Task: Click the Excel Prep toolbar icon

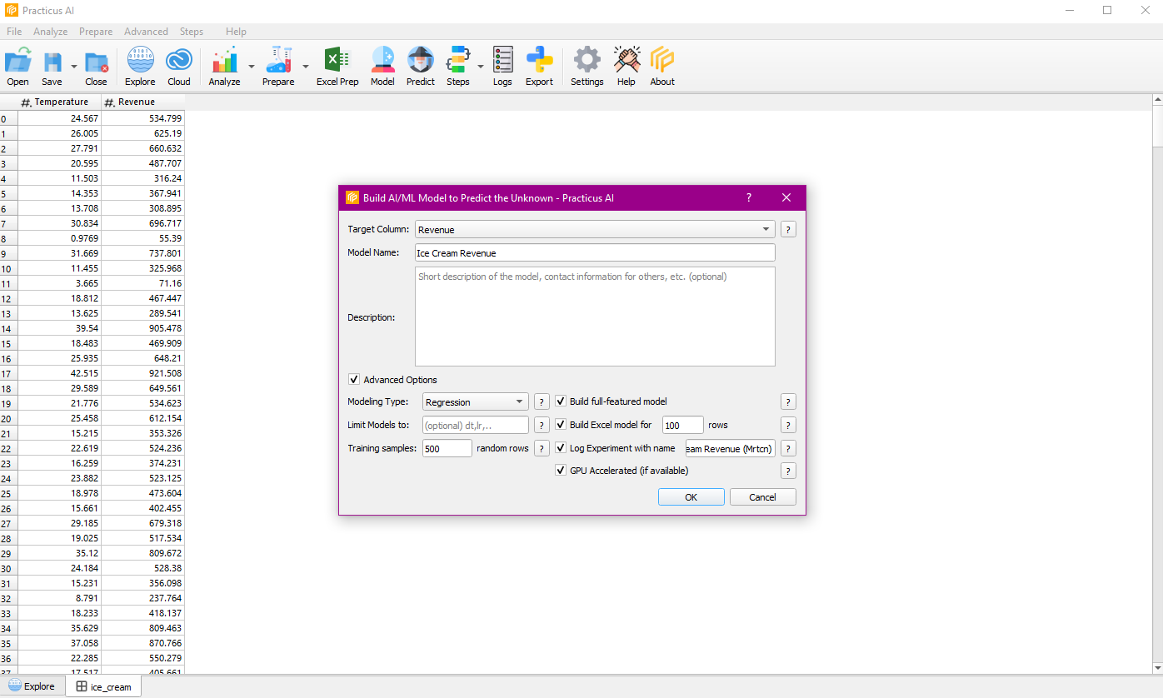Action: tap(337, 66)
